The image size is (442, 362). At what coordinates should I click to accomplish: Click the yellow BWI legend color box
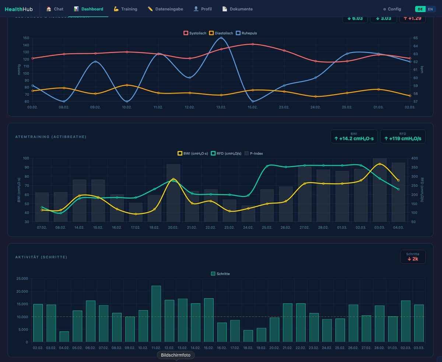pyautogui.click(x=180, y=154)
